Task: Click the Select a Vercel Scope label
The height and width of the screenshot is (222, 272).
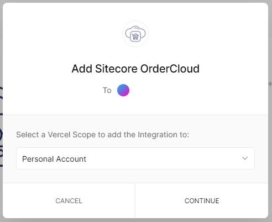Action: pos(103,135)
